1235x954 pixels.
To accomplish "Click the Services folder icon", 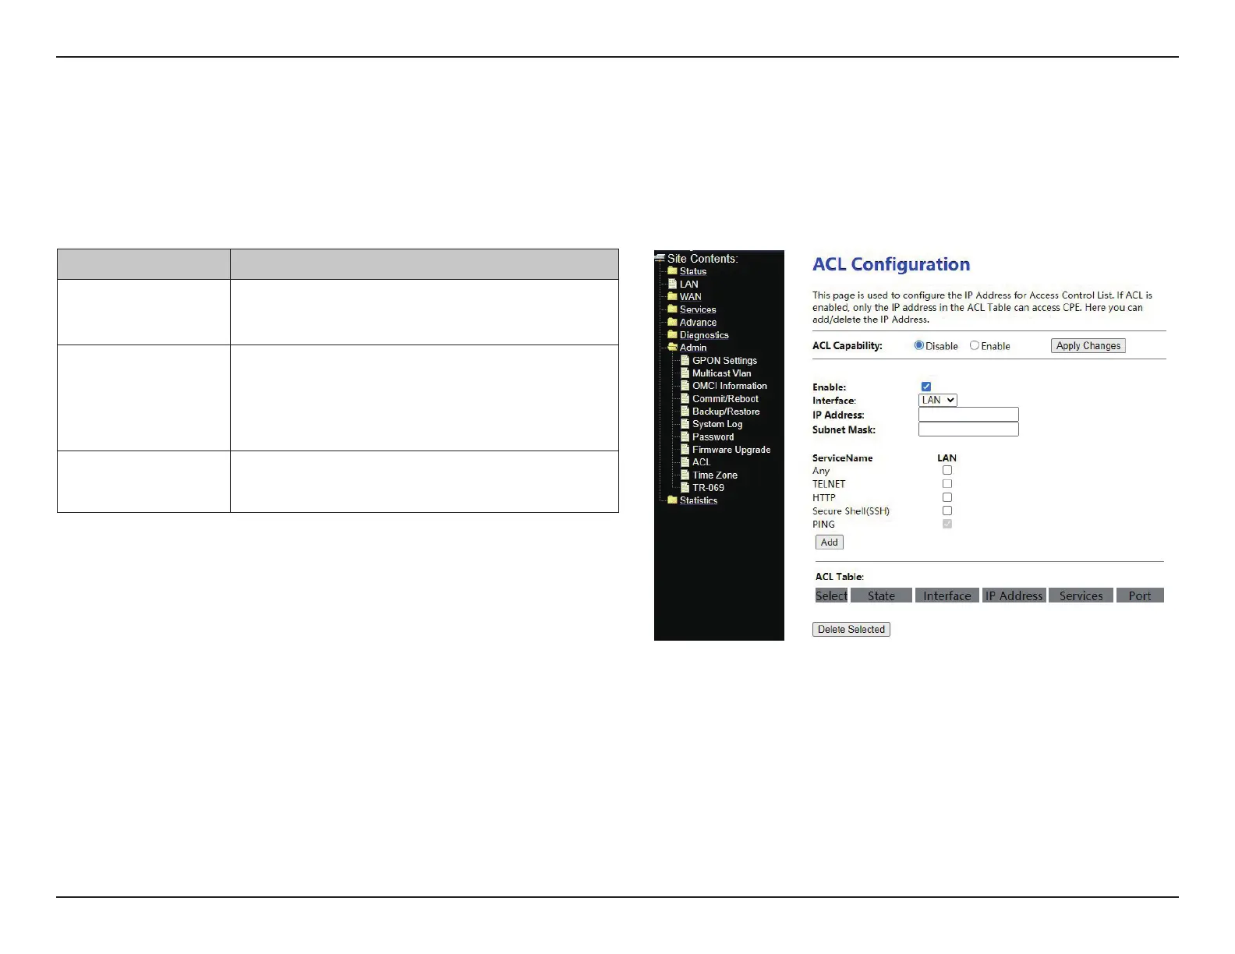I will tap(672, 309).
